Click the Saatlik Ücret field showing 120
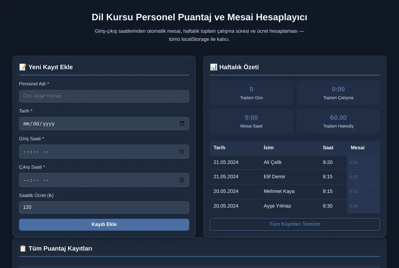The width and height of the screenshot is (399, 268). (x=104, y=207)
